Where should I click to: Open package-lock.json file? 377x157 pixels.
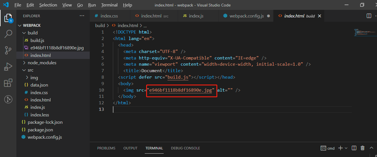(x=53, y=122)
